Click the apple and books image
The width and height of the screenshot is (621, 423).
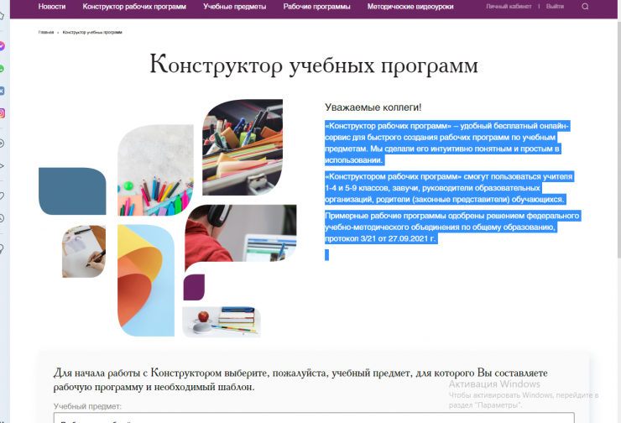222,321
